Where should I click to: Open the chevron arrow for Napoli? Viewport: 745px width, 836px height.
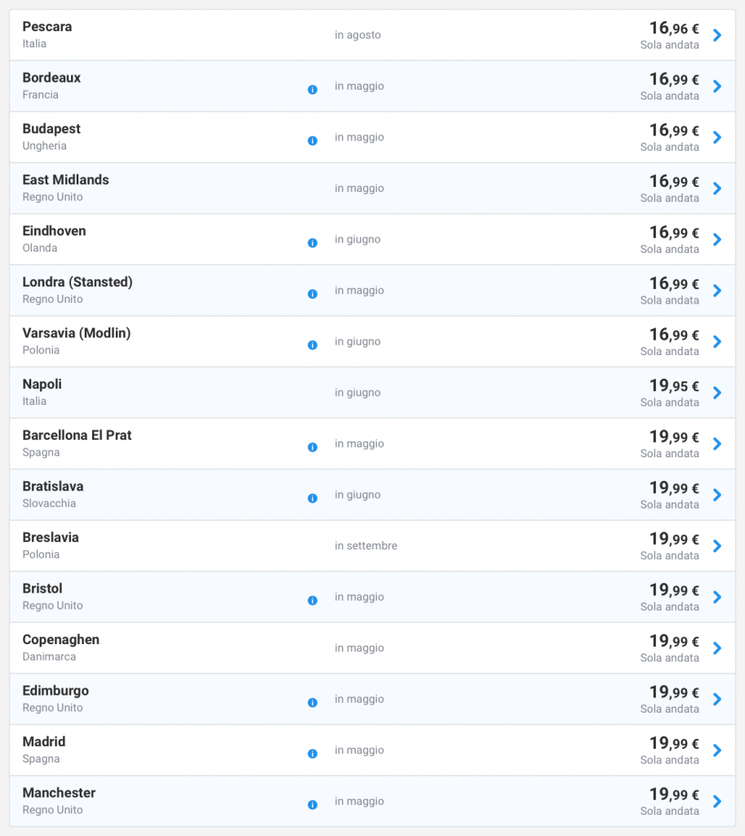(717, 393)
